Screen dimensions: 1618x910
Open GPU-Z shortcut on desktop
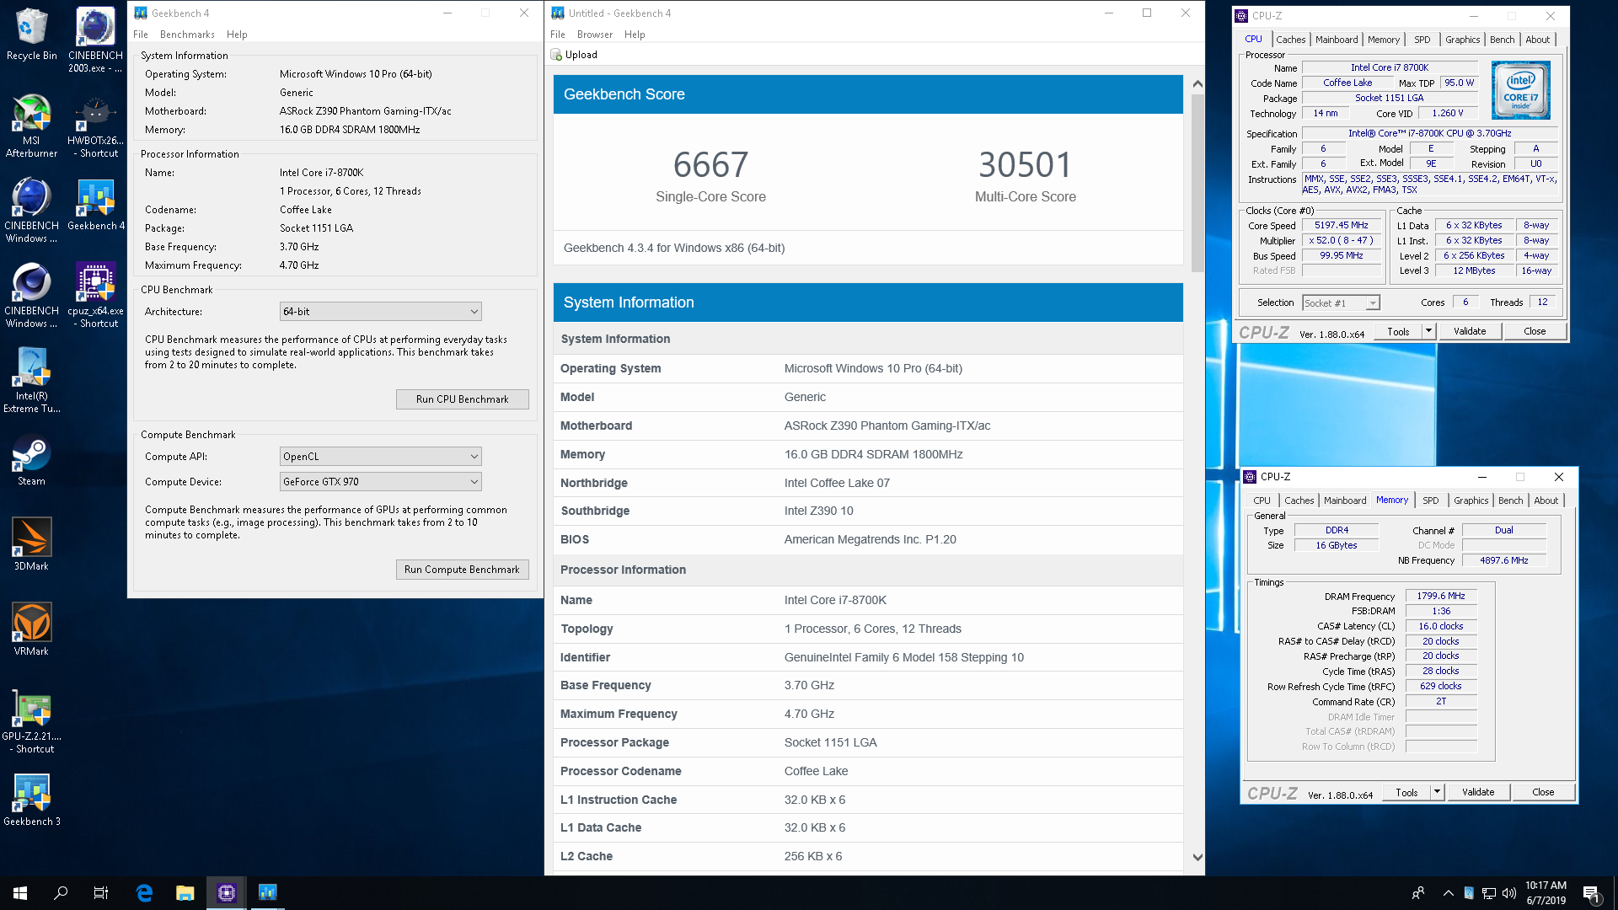click(x=31, y=720)
